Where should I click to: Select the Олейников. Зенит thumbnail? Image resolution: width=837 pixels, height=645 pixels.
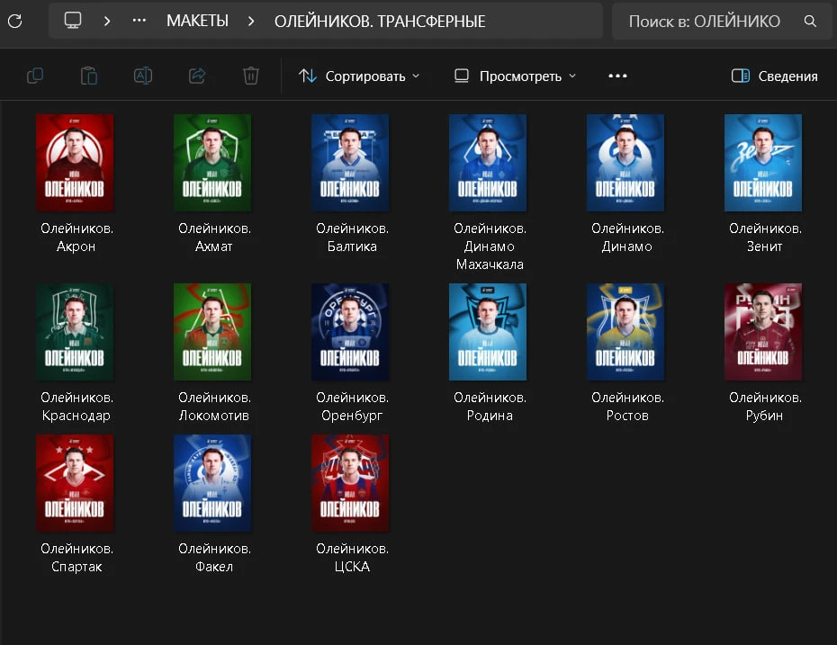(763, 163)
